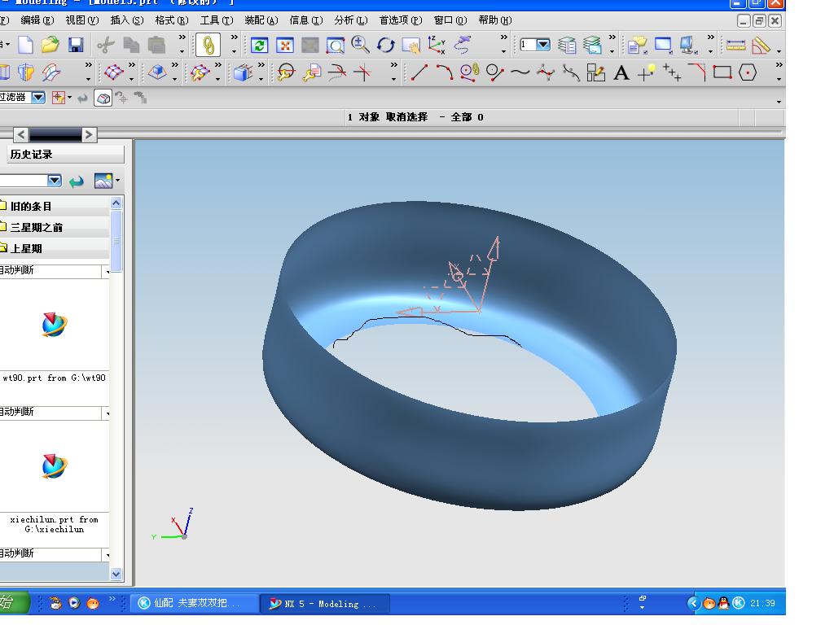Click the 历史记录 panel header
This screenshot has height=625, width=834.
pyautogui.click(x=64, y=155)
